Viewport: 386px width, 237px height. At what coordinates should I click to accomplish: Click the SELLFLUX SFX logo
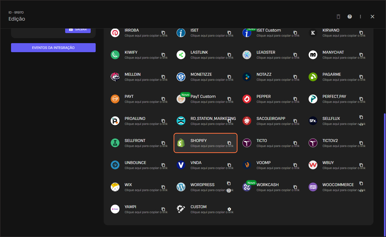pos(313,121)
